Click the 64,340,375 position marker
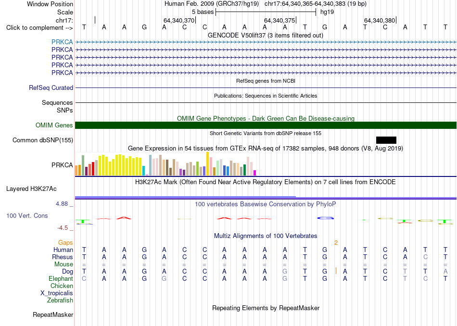 pyautogui.click(x=280, y=20)
